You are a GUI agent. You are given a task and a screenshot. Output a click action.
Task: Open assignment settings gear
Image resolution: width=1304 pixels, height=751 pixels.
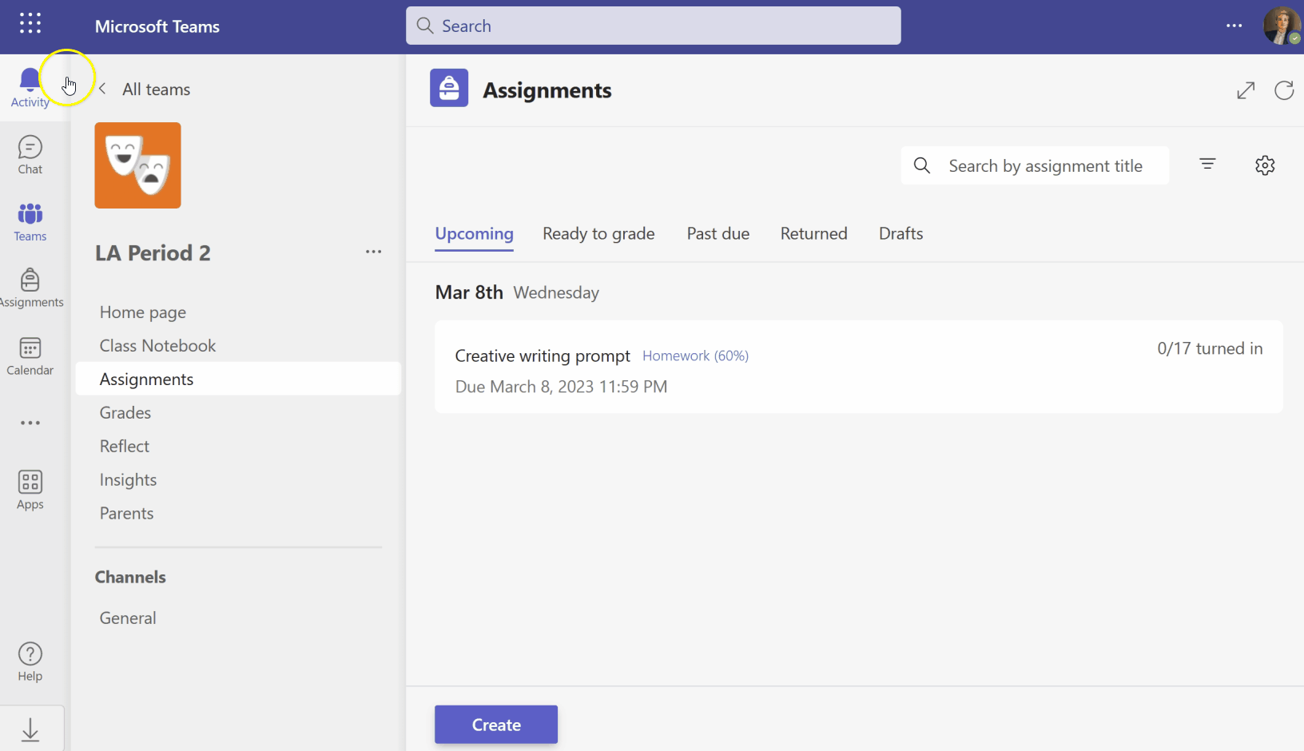1266,165
